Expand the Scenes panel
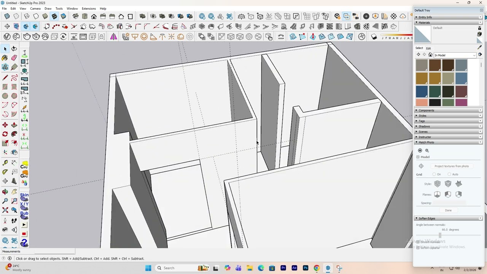This screenshot has width=487, height=274. [x=448, y=132]
